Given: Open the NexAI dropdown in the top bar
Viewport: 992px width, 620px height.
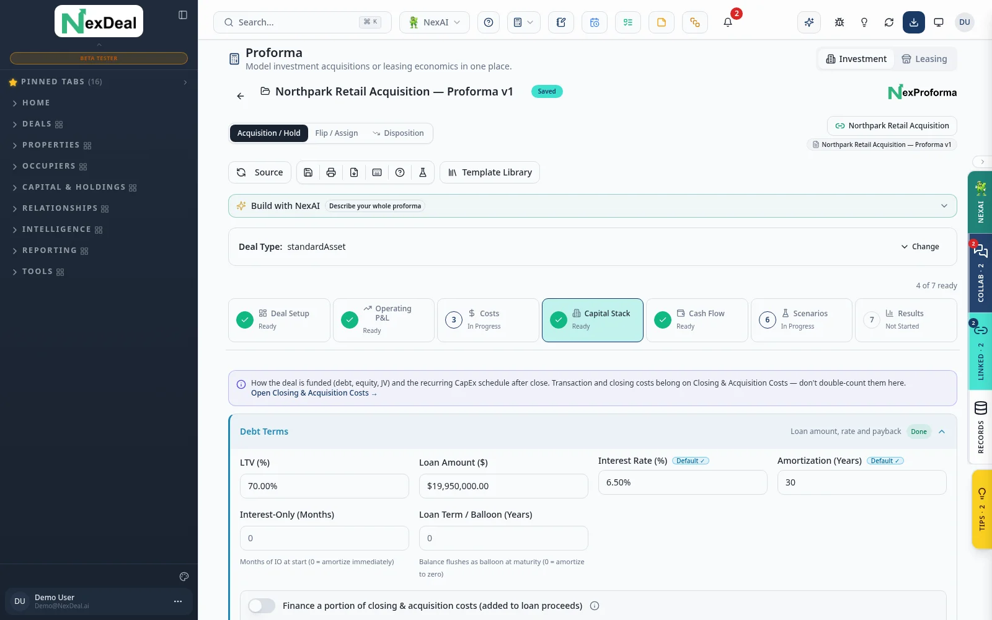Looking at the screenshot, I should [435, 22].
